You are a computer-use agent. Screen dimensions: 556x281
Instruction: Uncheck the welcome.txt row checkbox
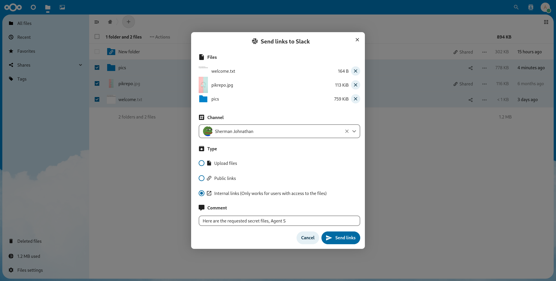[x=97, y=99]
